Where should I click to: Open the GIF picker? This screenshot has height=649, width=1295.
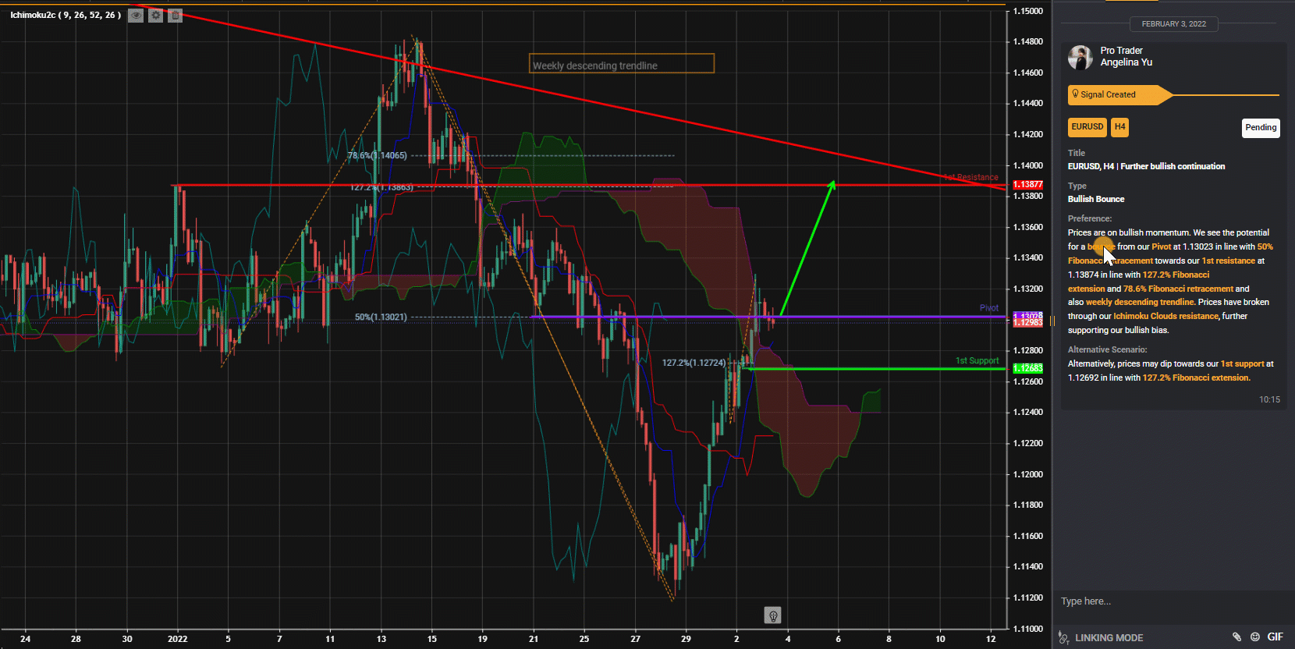[1275, 637]
